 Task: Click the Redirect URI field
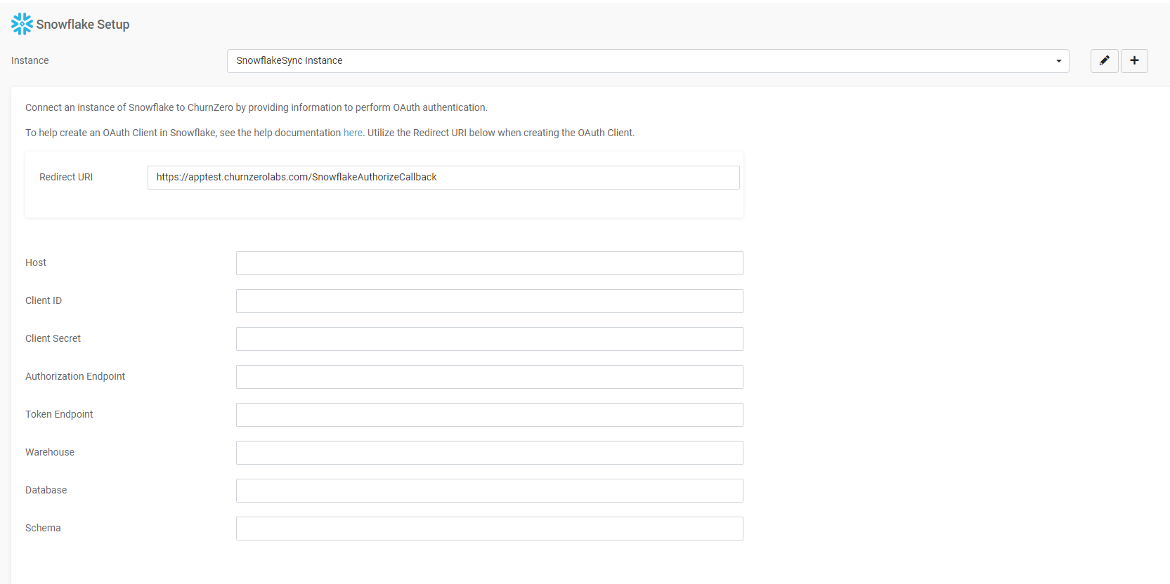tap(443, 178)
